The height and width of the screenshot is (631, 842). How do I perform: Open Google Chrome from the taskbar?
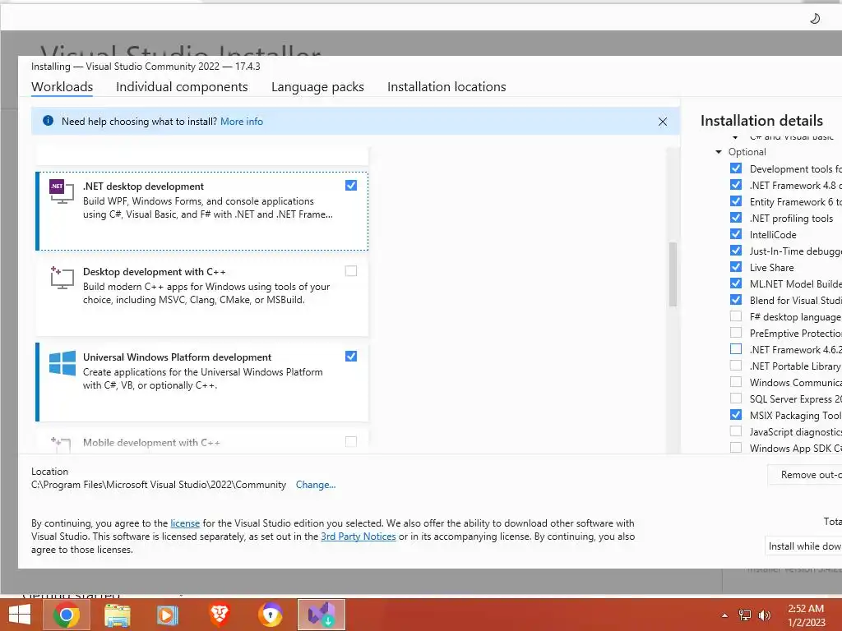coord(67,615)
